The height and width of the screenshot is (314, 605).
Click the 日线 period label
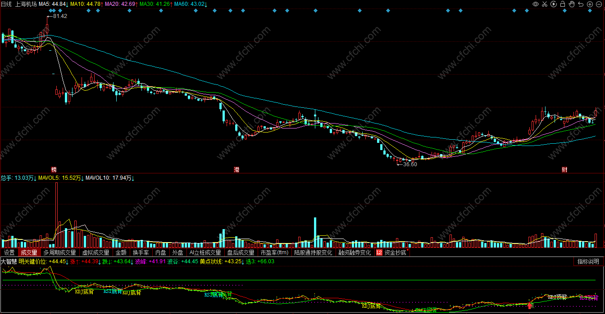(x=6, y=4)
